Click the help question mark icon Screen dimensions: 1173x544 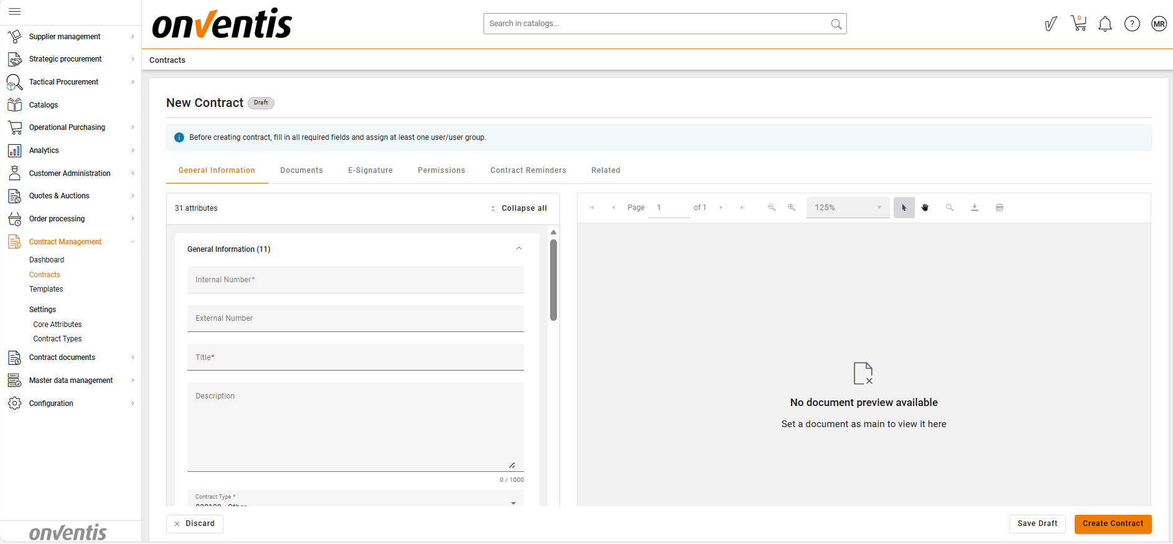[1131, 24]
